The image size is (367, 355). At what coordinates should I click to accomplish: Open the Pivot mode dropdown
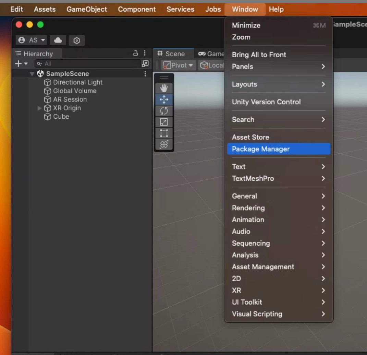coord(178,66)
